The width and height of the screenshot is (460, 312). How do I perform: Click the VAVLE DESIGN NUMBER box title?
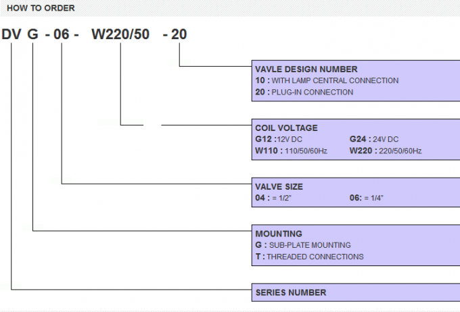pos(306,69)
